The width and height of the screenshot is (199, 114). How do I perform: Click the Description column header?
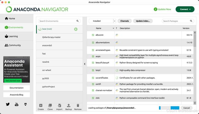(125, 28)
